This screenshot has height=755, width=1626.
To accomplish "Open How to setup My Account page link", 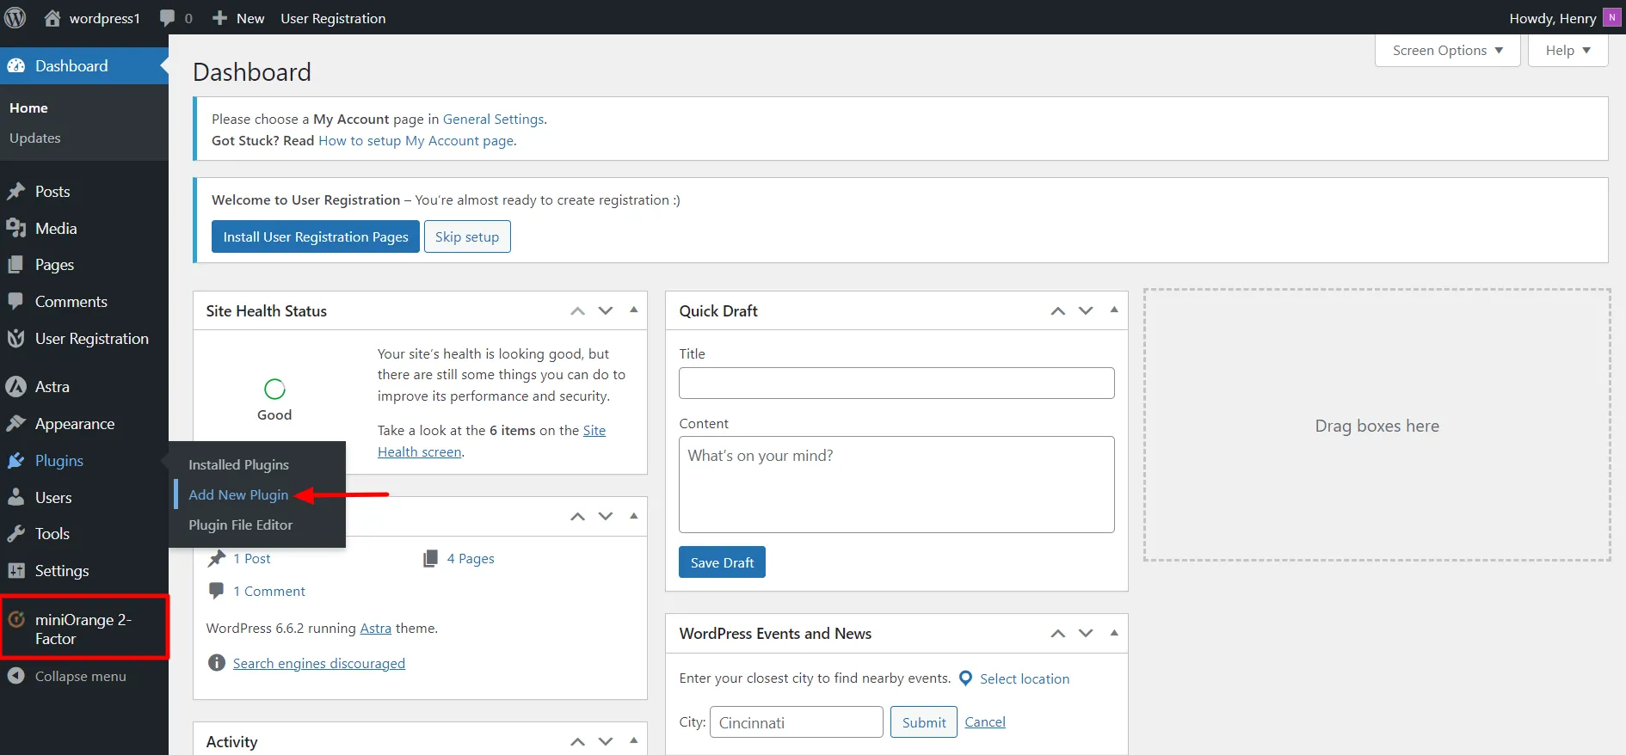I will [416, 141].
